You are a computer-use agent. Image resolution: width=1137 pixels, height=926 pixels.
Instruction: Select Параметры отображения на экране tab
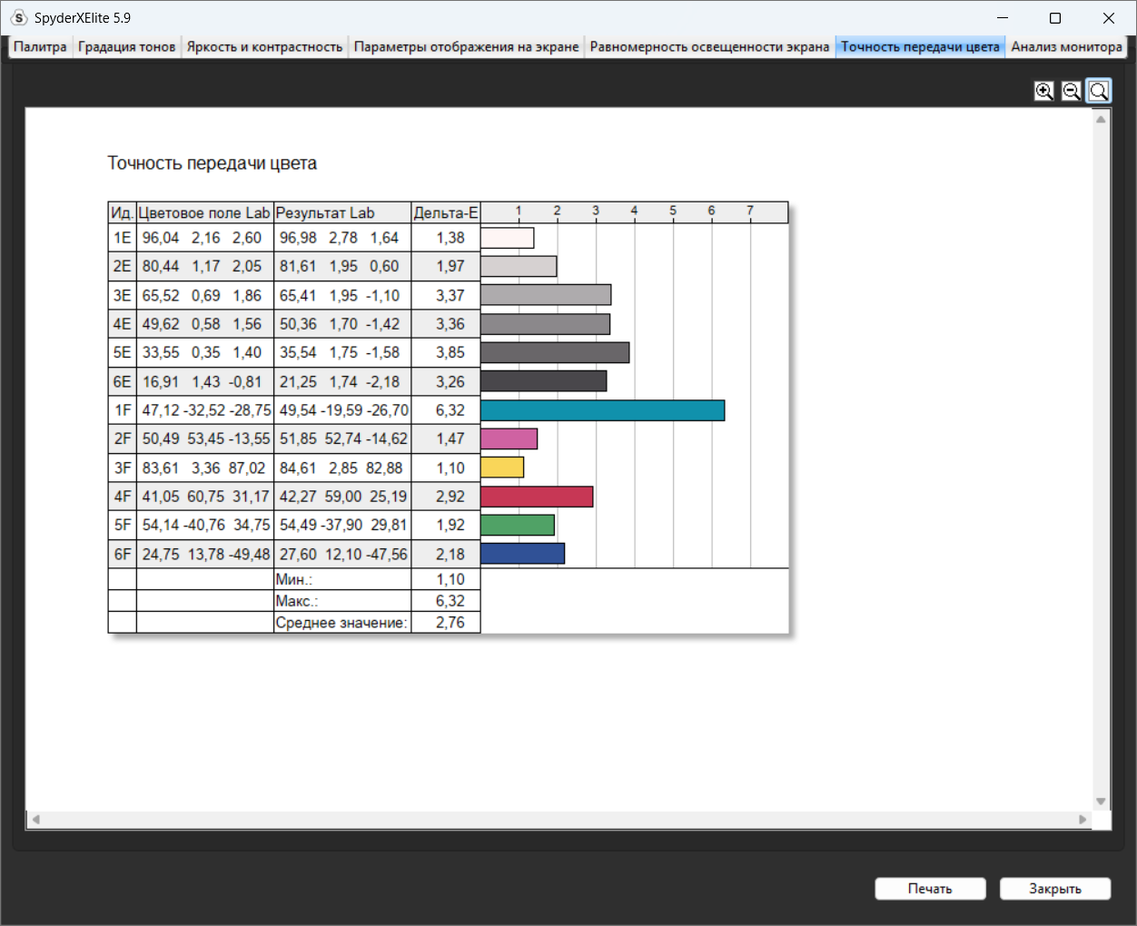(466, 46)
